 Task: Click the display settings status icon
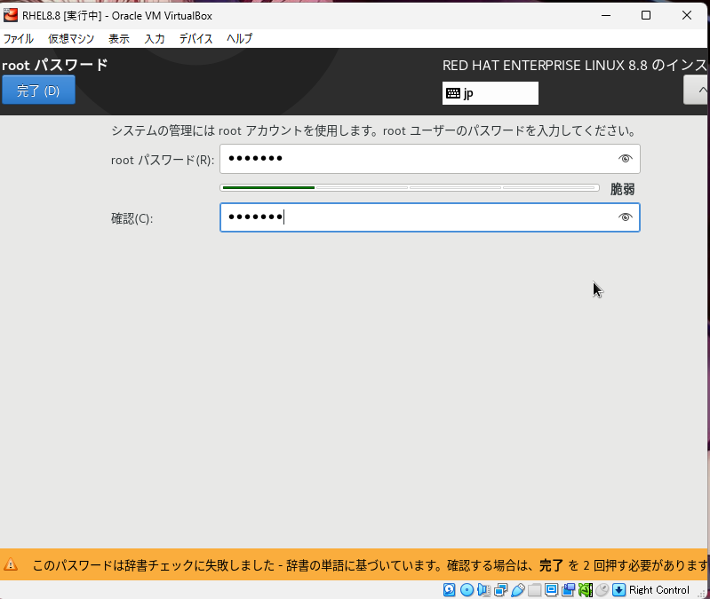tap(552, 589)
